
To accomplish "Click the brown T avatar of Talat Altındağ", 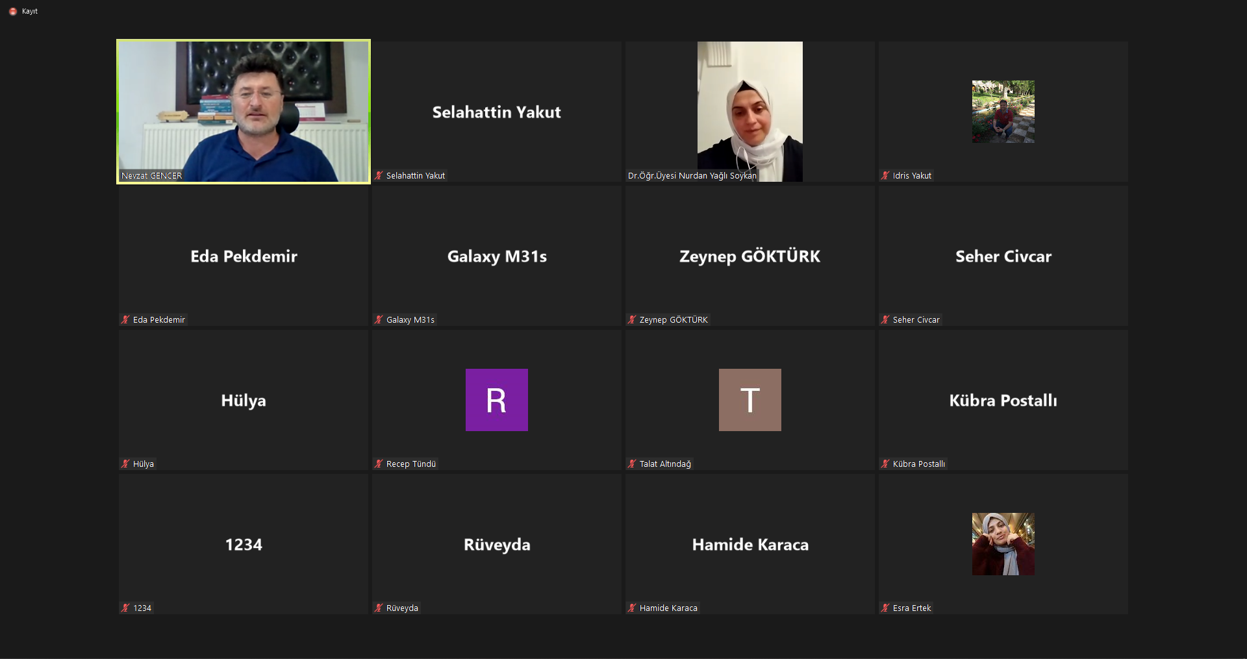I will point(750,400).
